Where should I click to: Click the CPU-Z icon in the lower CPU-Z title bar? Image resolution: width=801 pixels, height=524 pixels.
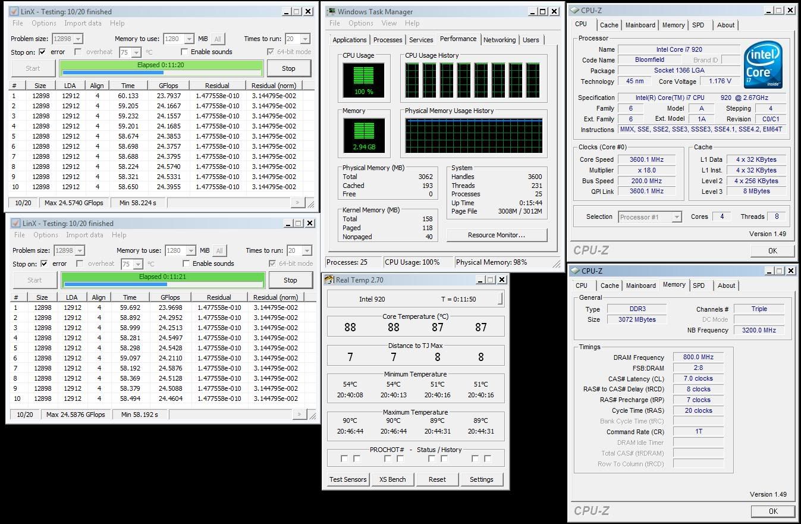[574, 271]
